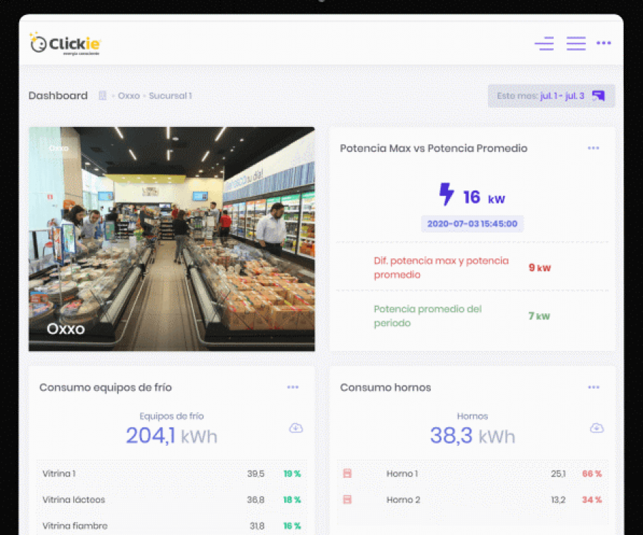Click the 34 % value for Horno 2
This screenshot has width=643, height=535.
(592, 500)
